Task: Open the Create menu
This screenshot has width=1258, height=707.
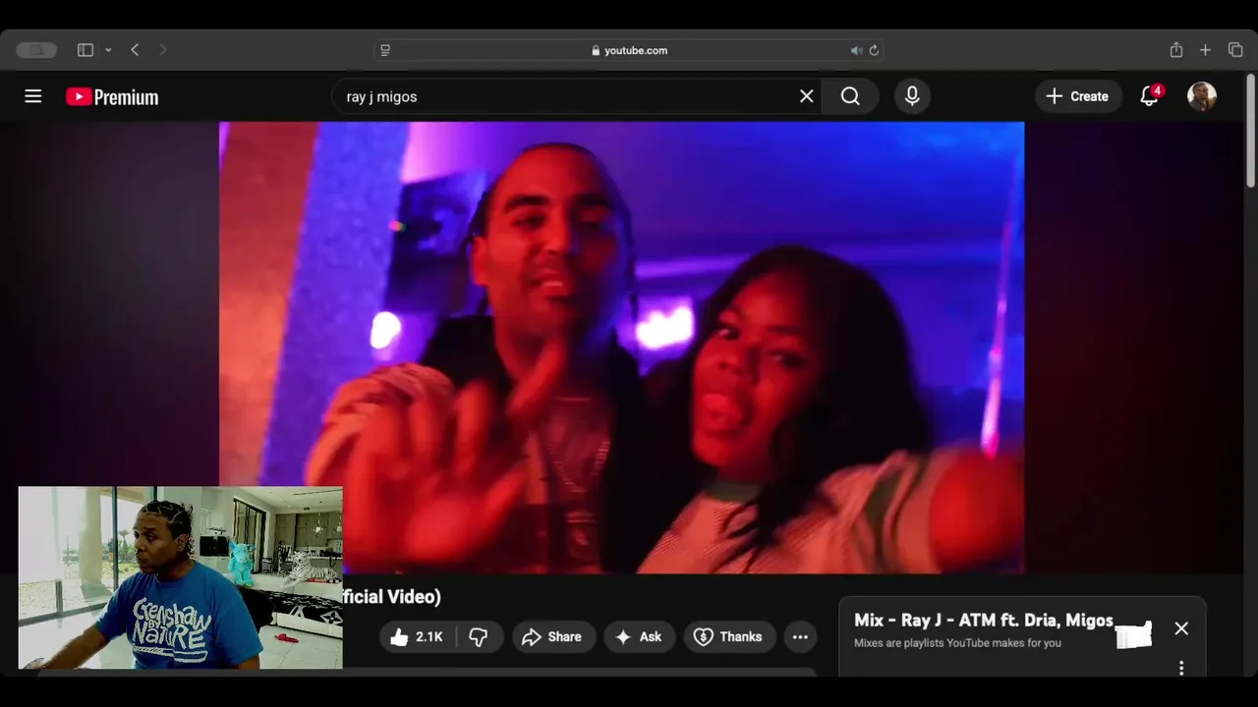Action: pyautogui.click(x=1078, y=96)
